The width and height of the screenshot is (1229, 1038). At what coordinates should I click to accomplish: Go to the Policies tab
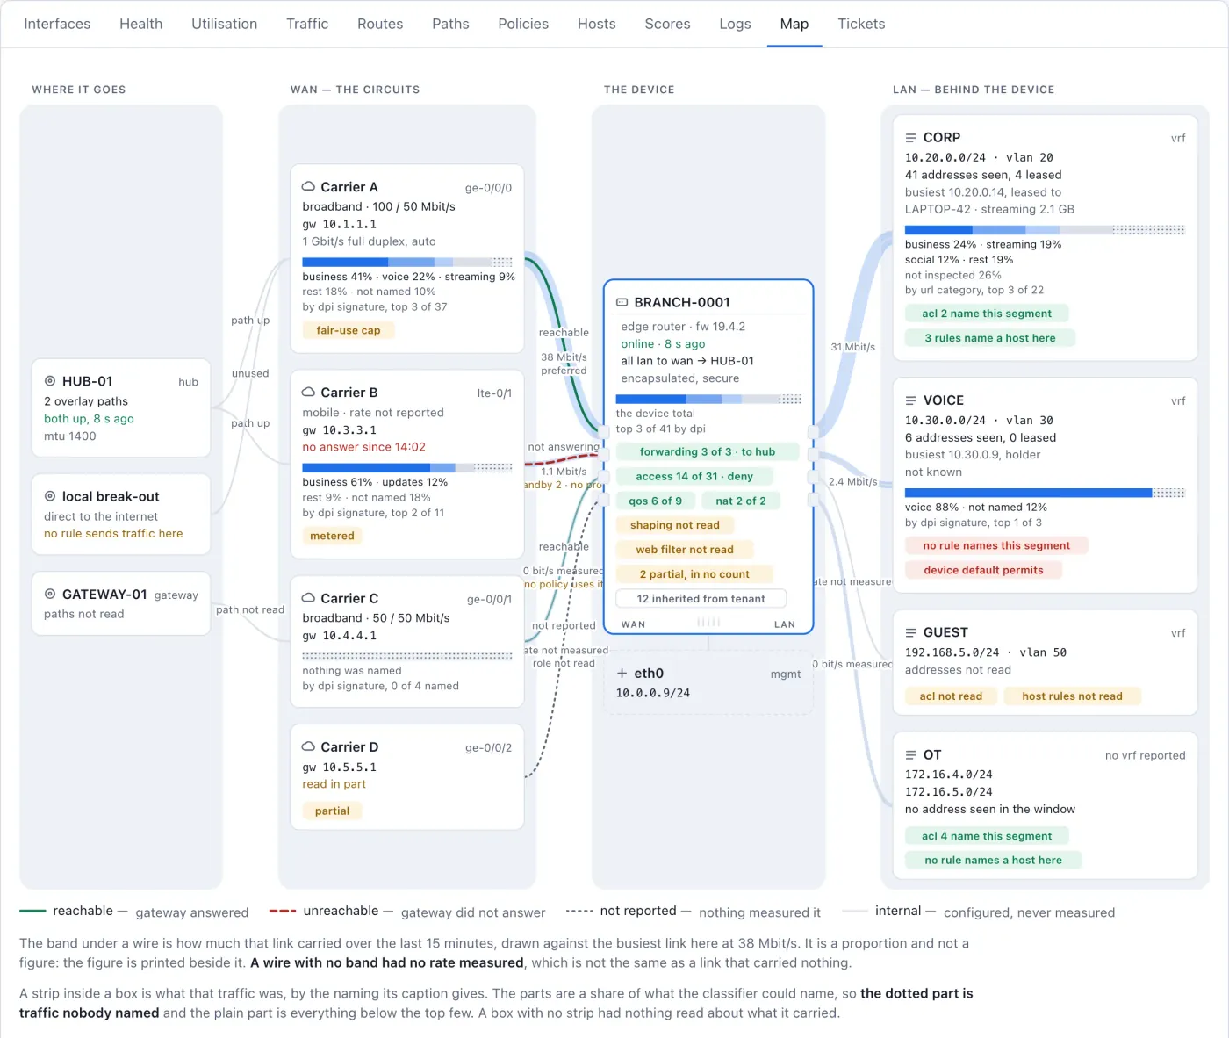(x=523, y=24)
